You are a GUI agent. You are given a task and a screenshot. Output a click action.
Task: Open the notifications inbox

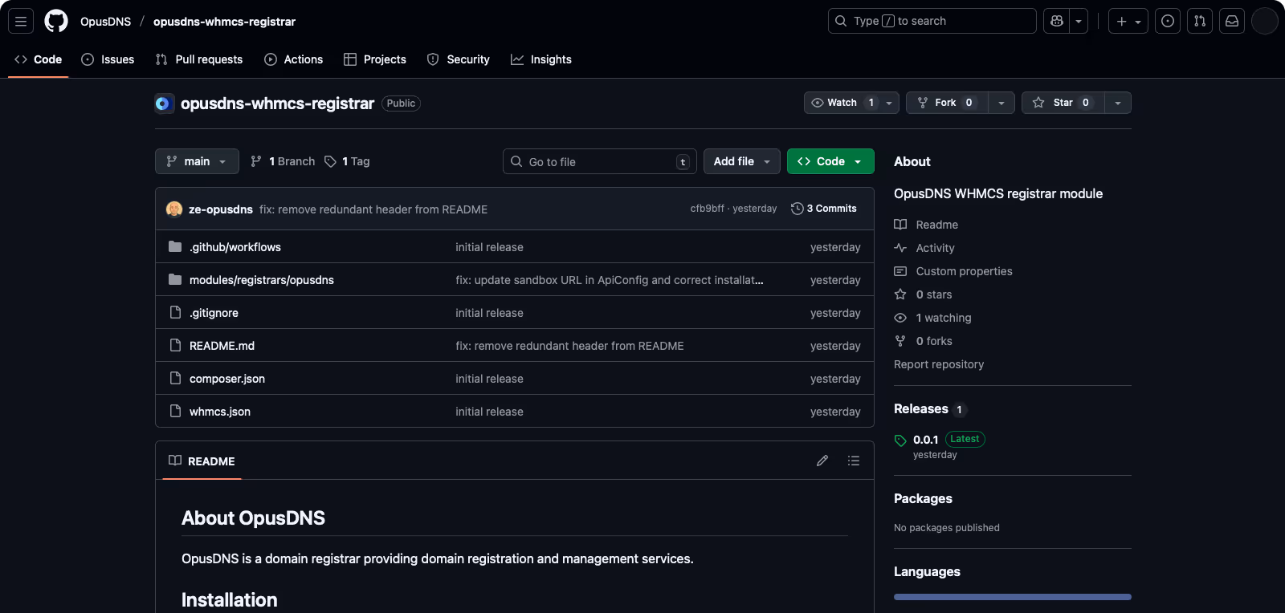click(1232, 21)
